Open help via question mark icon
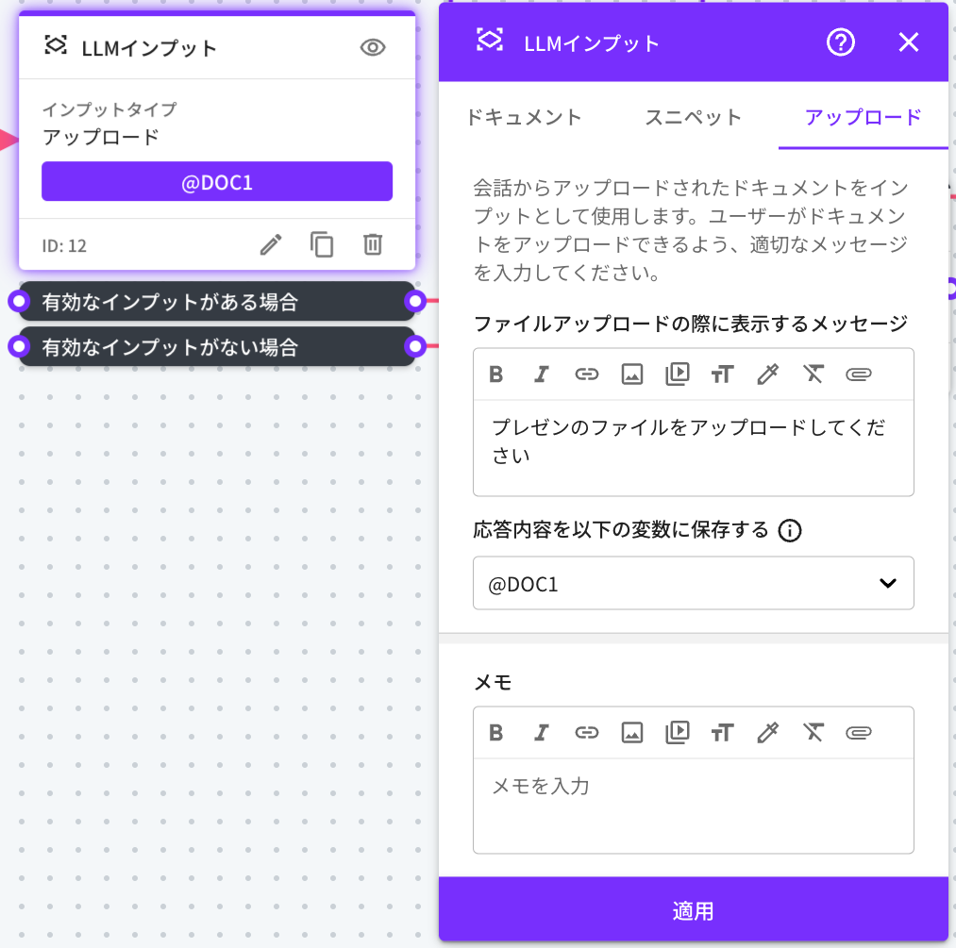The height and width of the screenshot is (948, 956). click(840, 42)
